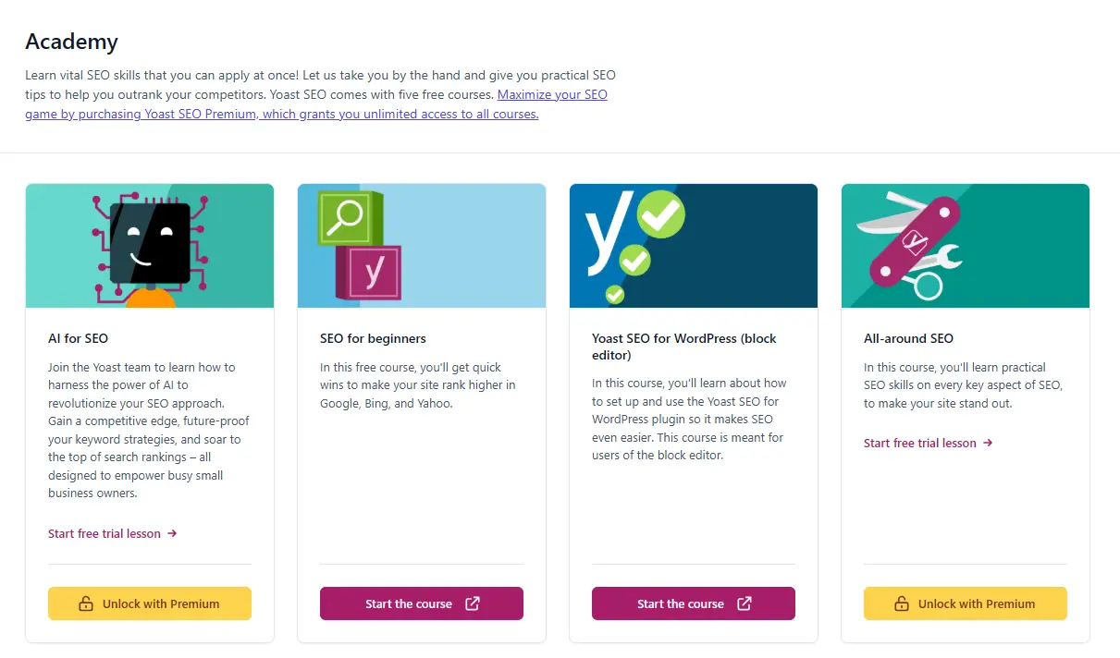Open the AI for SEO robot course thumbnail

[x=150, y=245]
